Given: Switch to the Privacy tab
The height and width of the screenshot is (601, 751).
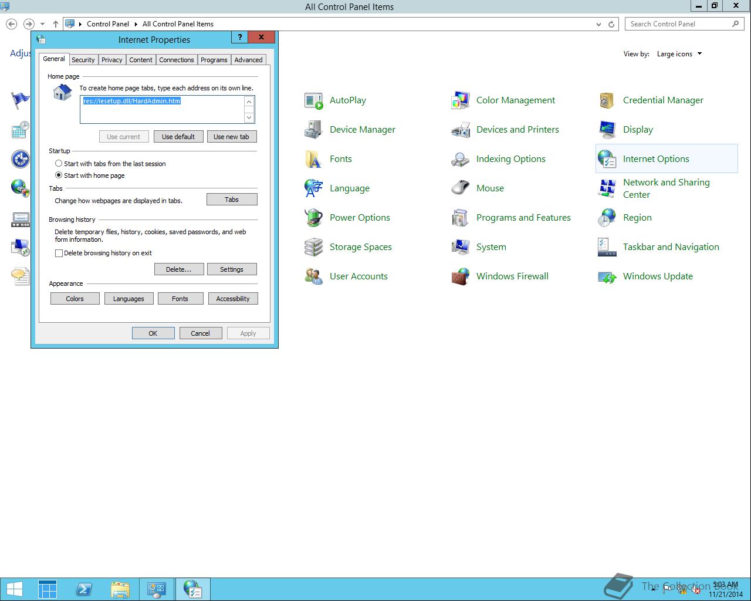Looking at the screenshot, I should pos(111,60).
